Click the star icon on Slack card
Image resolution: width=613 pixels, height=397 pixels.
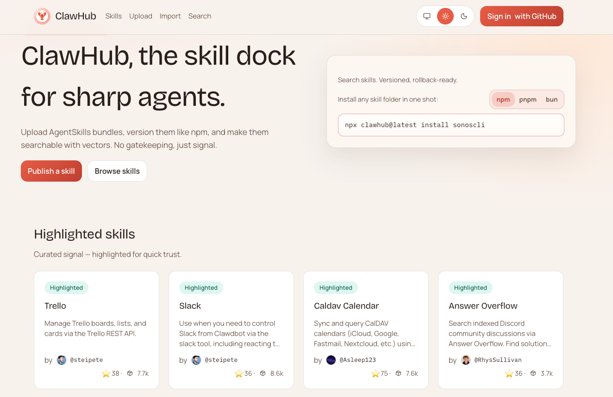tap(238, 373)
